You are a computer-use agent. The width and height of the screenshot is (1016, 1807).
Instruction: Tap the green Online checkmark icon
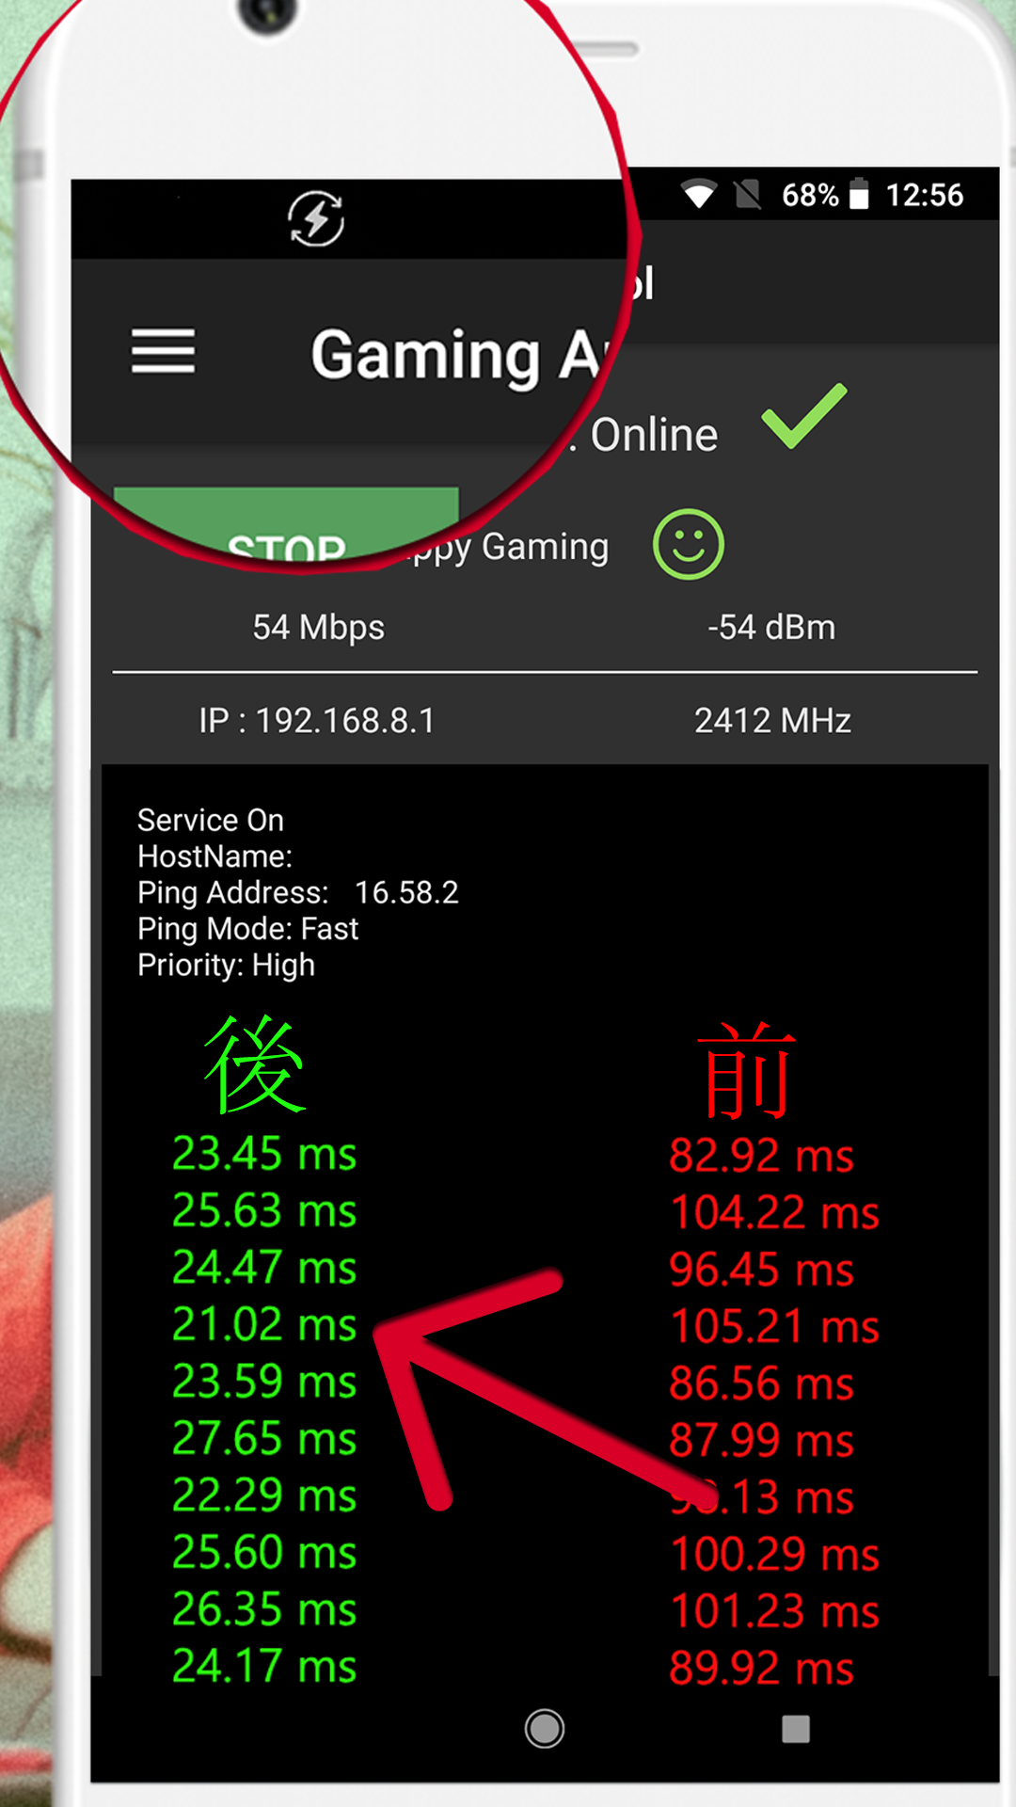(x=804, y=416)
